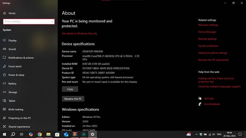The image size is (246, 138).
Task: Open taskbar Search
Action: pyautogui.click(x=13, y=134)
